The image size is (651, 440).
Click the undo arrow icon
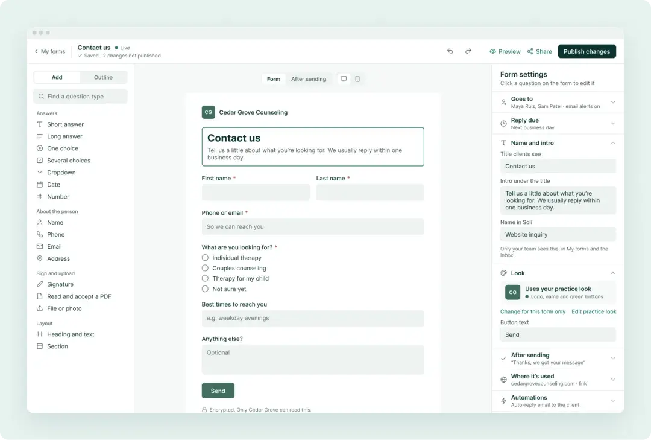(x=450, y=51)
